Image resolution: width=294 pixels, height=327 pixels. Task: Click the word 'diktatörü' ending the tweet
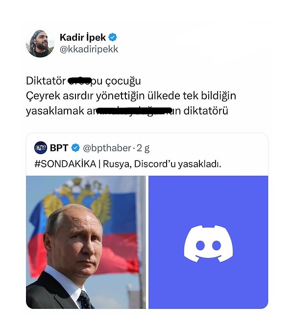[206, 111]
